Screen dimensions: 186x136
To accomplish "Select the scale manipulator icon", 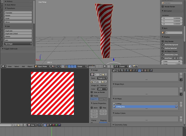I will pos(75,66).
